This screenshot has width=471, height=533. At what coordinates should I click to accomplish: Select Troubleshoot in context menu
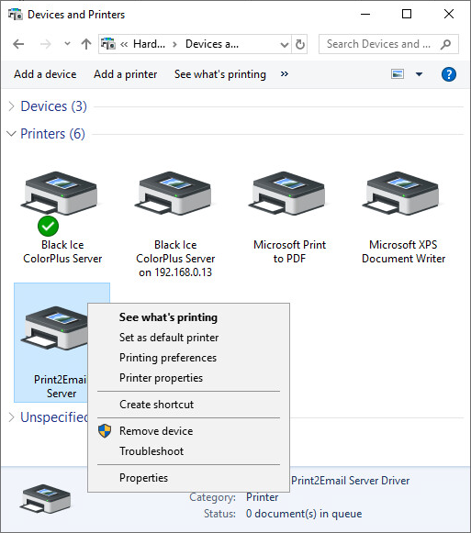tap(189, 451)
